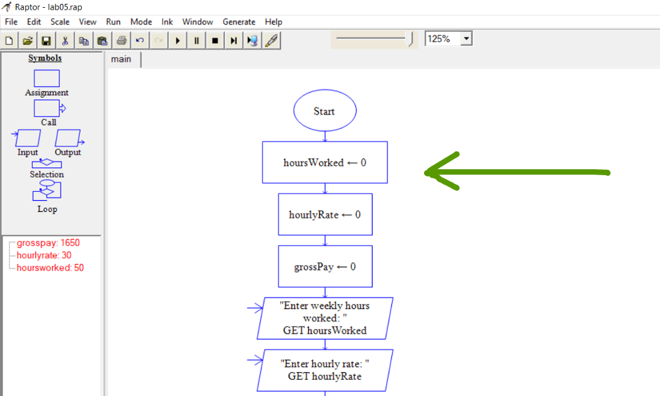Select the Input symbol in the Symbols panel
Image resolution: width=660 pixels, height=396 pixels.
coord(26,138)
